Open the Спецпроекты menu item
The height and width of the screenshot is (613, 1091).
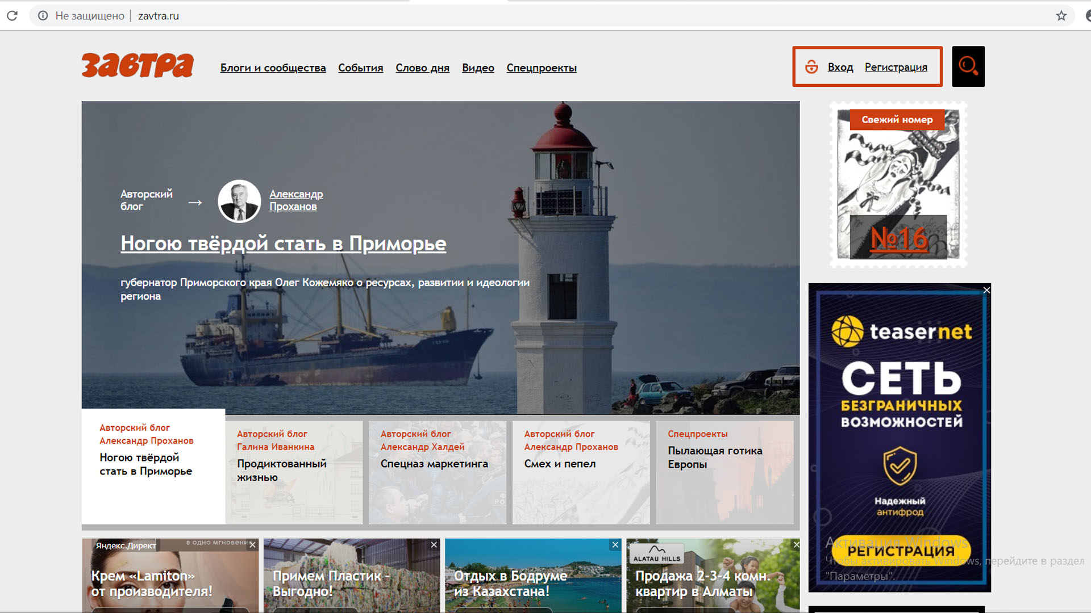pyautogui.click(x=541, y=68)
